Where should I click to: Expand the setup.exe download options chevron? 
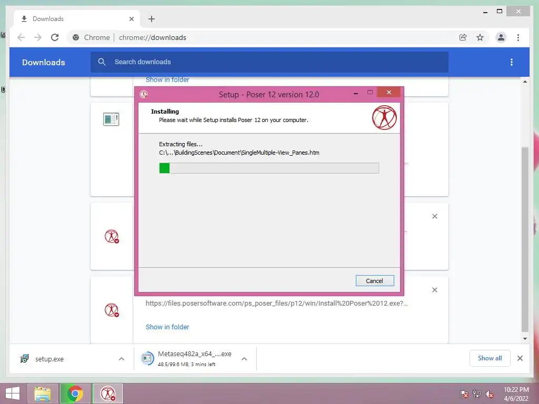coord(122,359)
